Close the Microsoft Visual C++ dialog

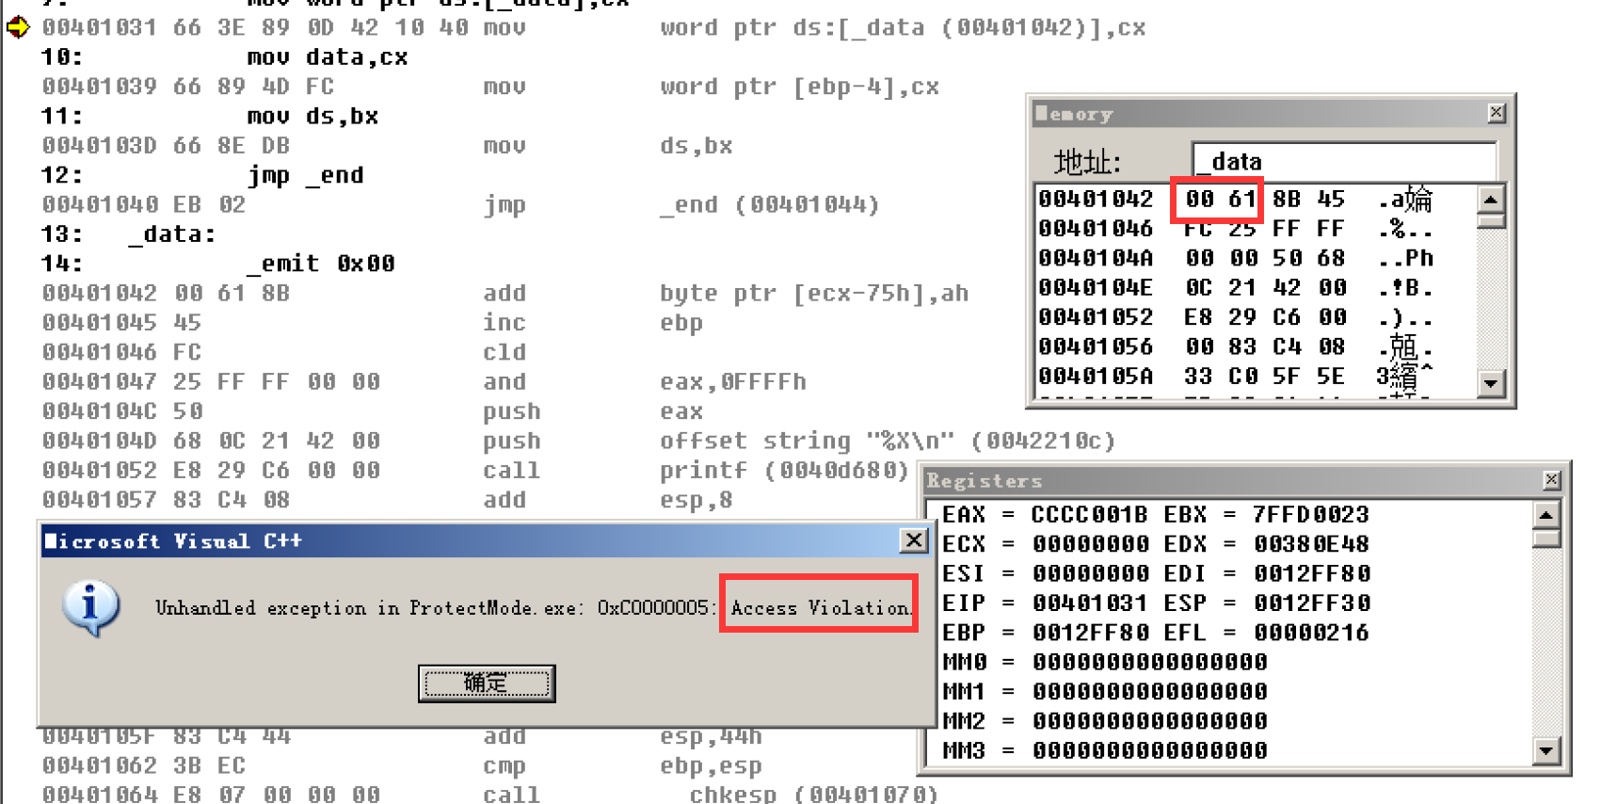[913, 540]
